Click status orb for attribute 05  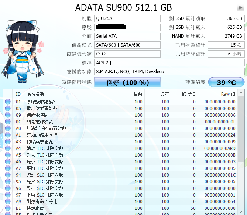[8, 108]
